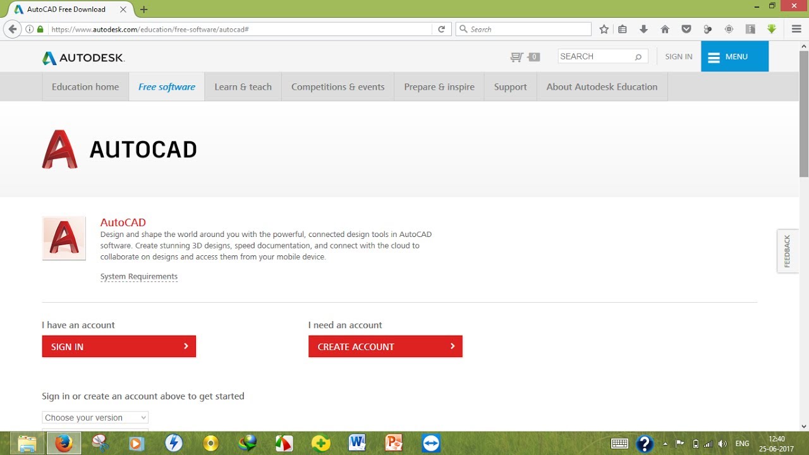This screenshot has width=809, height=455.
Task: Click the browser back arrow button
Action: tap(12, 29)
